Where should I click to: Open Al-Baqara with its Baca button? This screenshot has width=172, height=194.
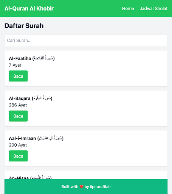(18, 116)
